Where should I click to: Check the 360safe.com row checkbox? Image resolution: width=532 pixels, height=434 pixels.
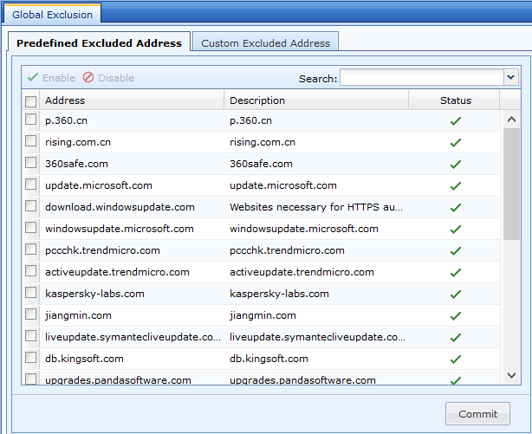click(x=31, y=163)
